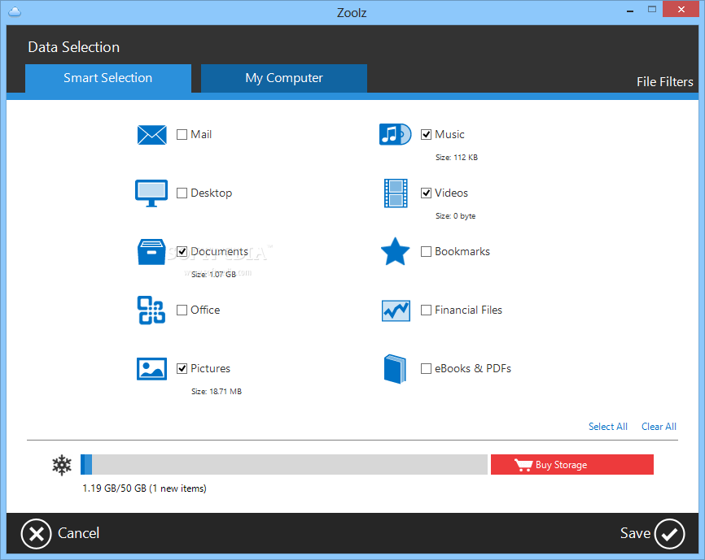Screen dimensions: 705x560
Task: Uncheck the Documents checkbox
Action: (x=182, y=252)
